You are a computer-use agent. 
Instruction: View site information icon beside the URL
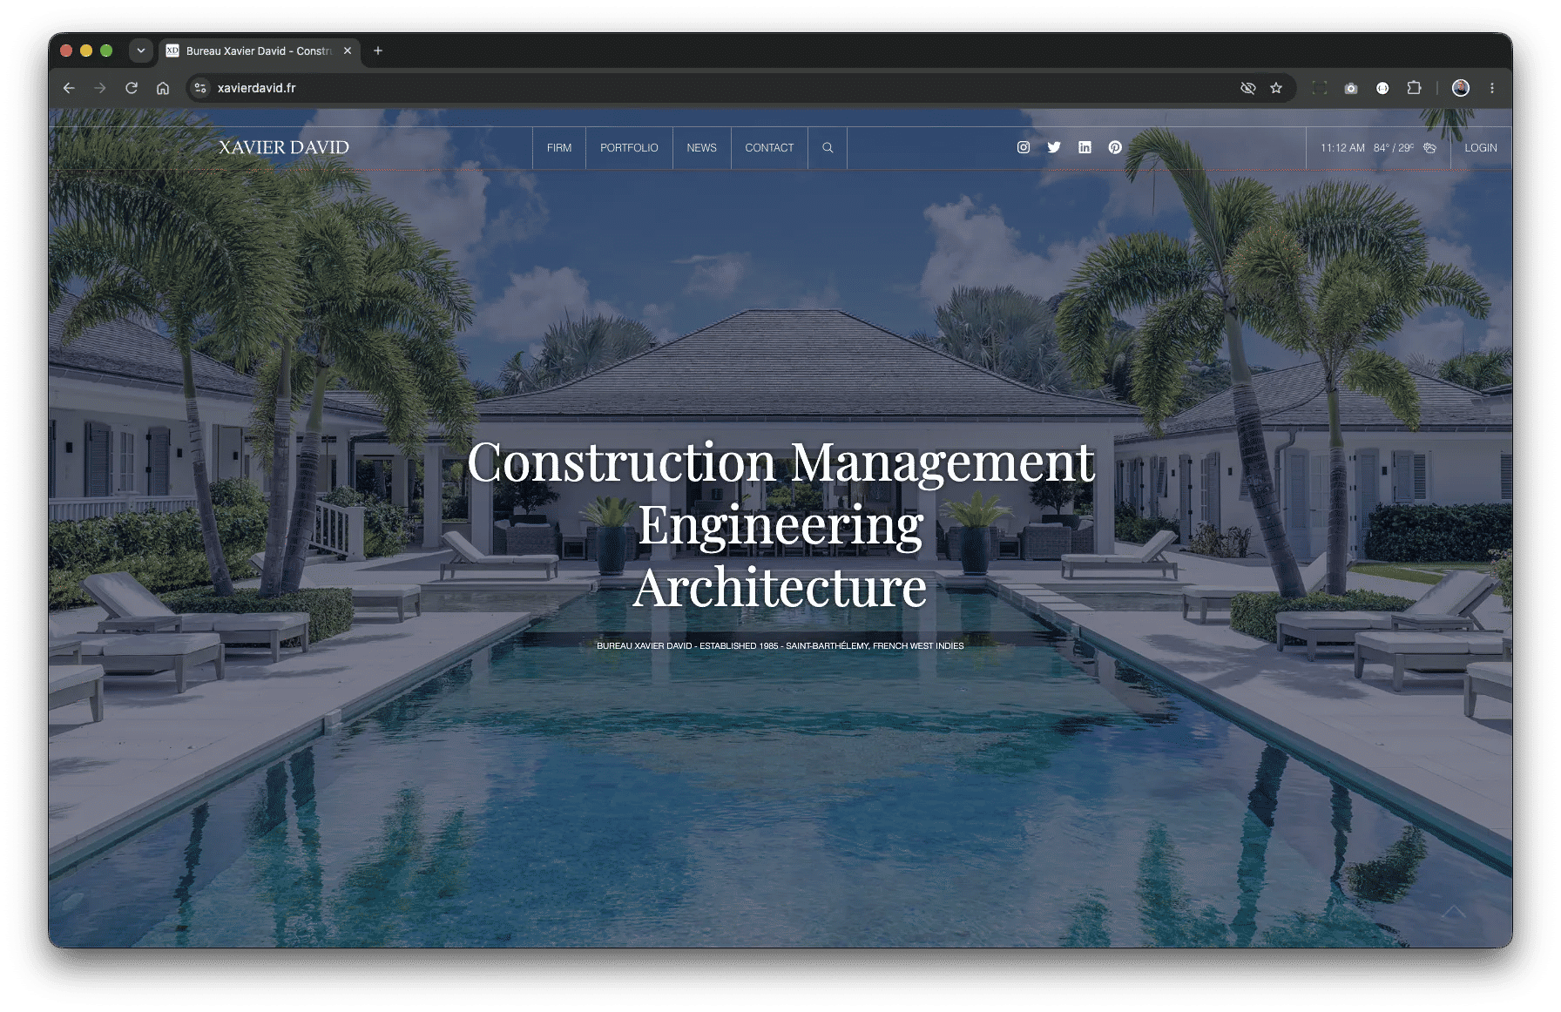pos(200,88)
